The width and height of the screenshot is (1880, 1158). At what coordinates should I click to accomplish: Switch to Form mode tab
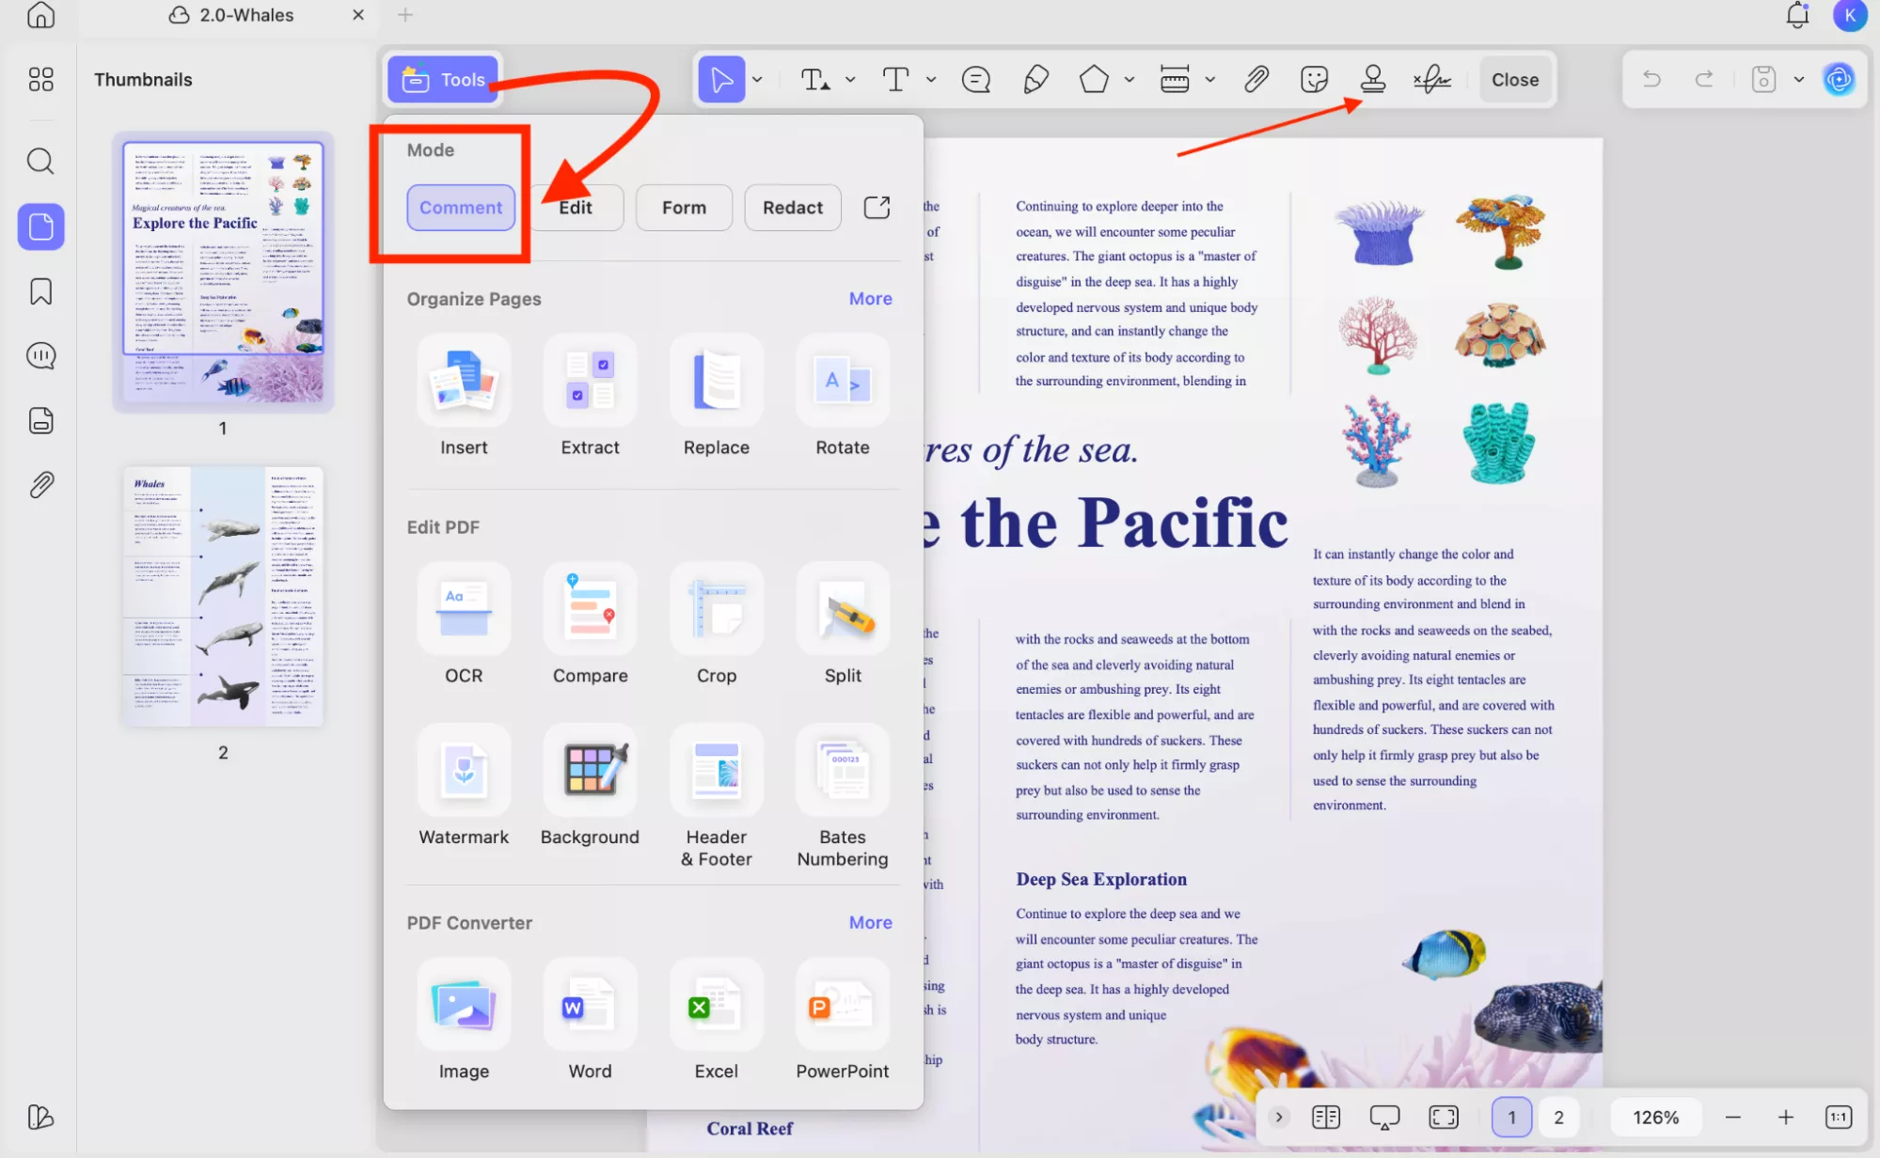[x=684, y=207]
